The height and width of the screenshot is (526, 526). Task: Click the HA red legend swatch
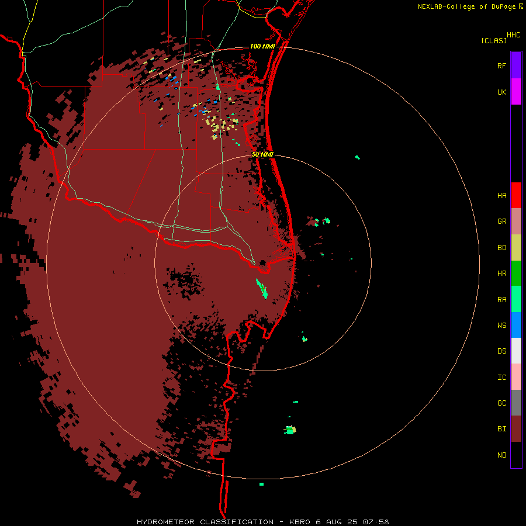click(x=516, y=195)
